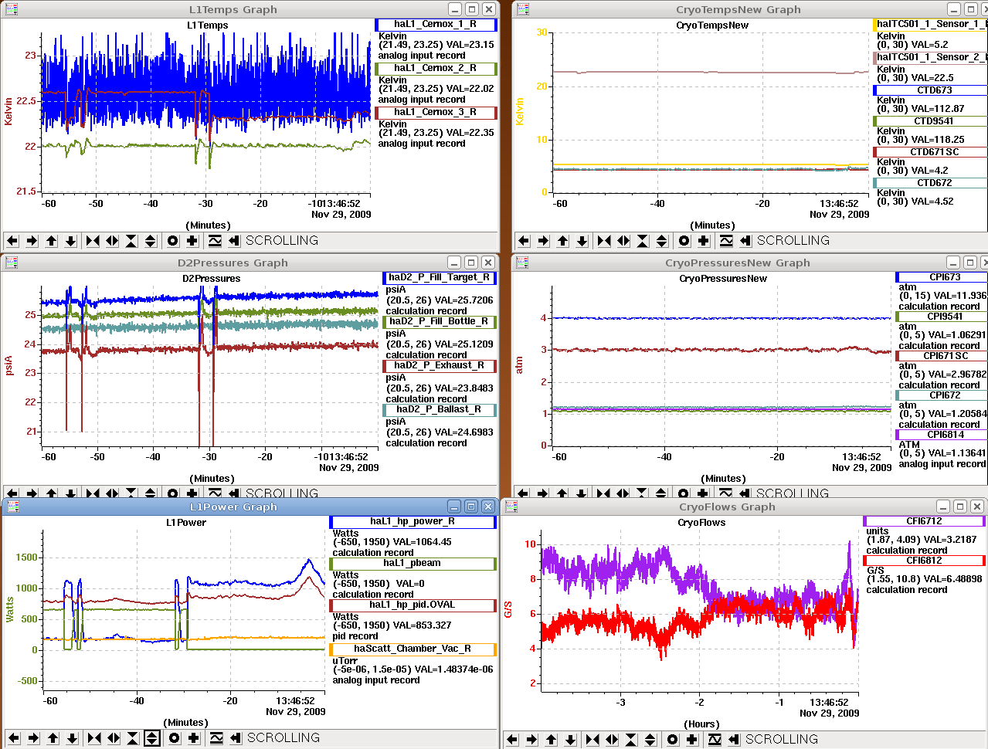Select the haD2_P_Exhaust_R legend entry
The image size is (988, 749).
tap(440, 366)
